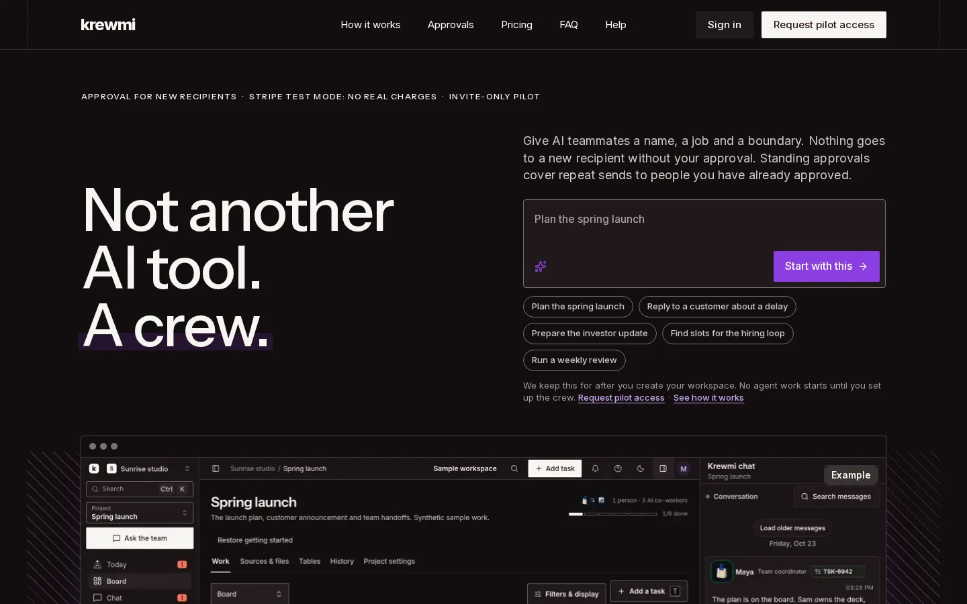This screenshot has width=967, height=604.
Task: Expand the Sunrise studio workspace switcher
Action: click(x=187, y=468)
